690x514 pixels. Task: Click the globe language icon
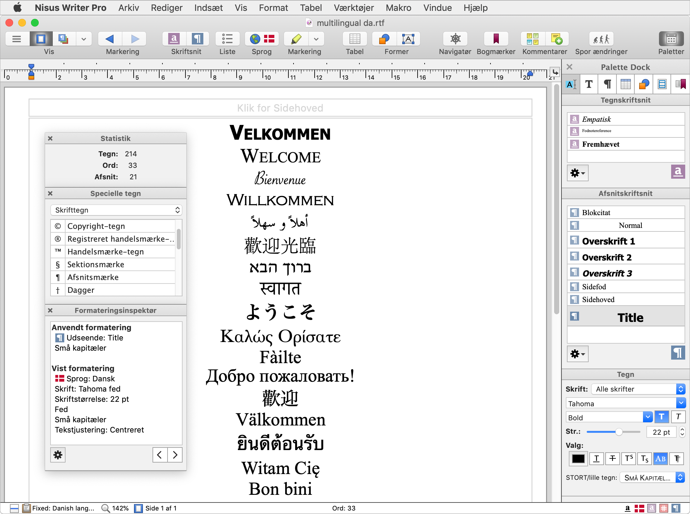(x=255, y=39)
